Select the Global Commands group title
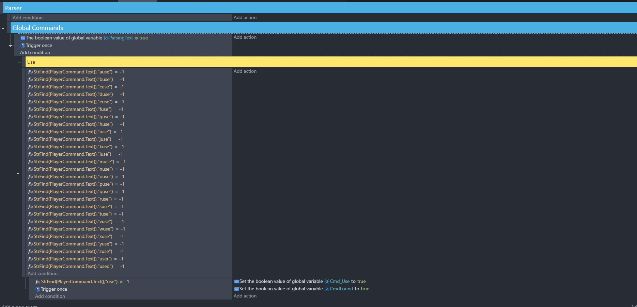Screen dimensions: 637x307 click(x=38, y=28)
